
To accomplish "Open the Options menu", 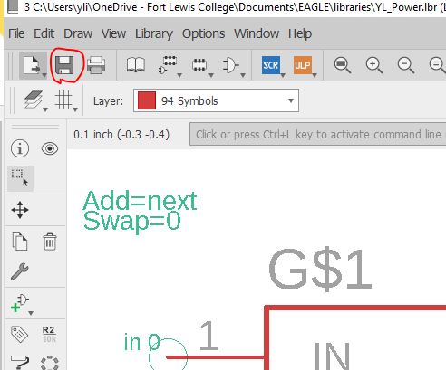I will click(x=203, y=33).
